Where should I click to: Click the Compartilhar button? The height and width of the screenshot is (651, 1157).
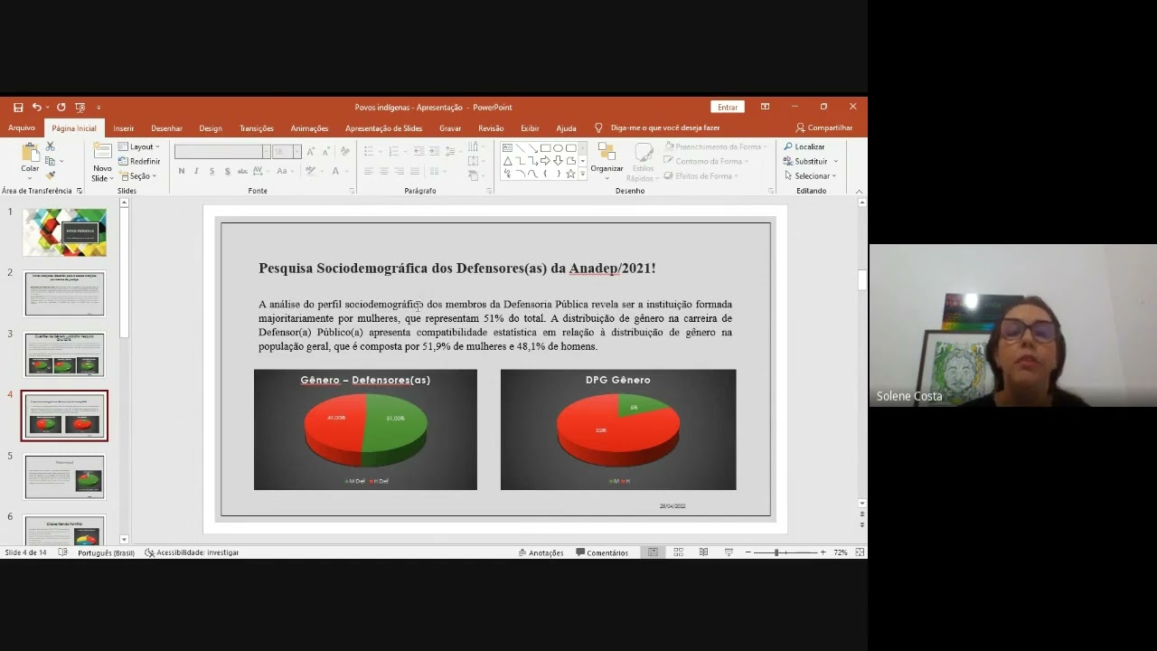point(823,128)
